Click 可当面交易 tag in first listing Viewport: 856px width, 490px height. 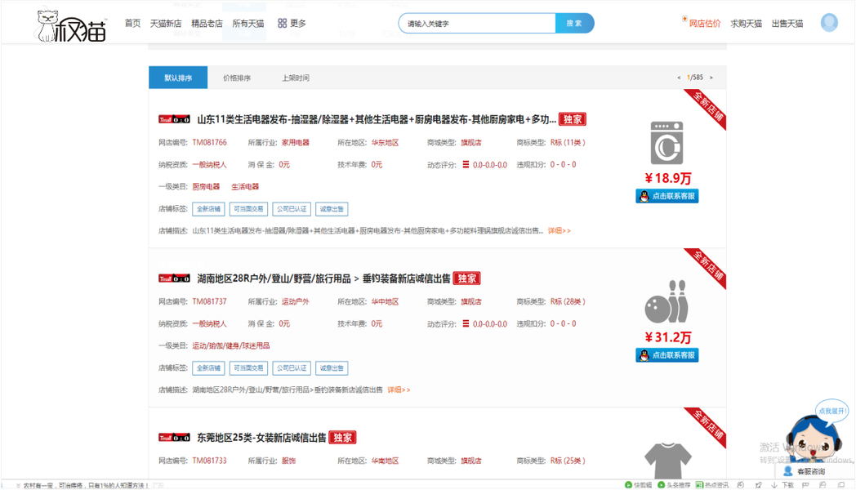tap(248, 209)
